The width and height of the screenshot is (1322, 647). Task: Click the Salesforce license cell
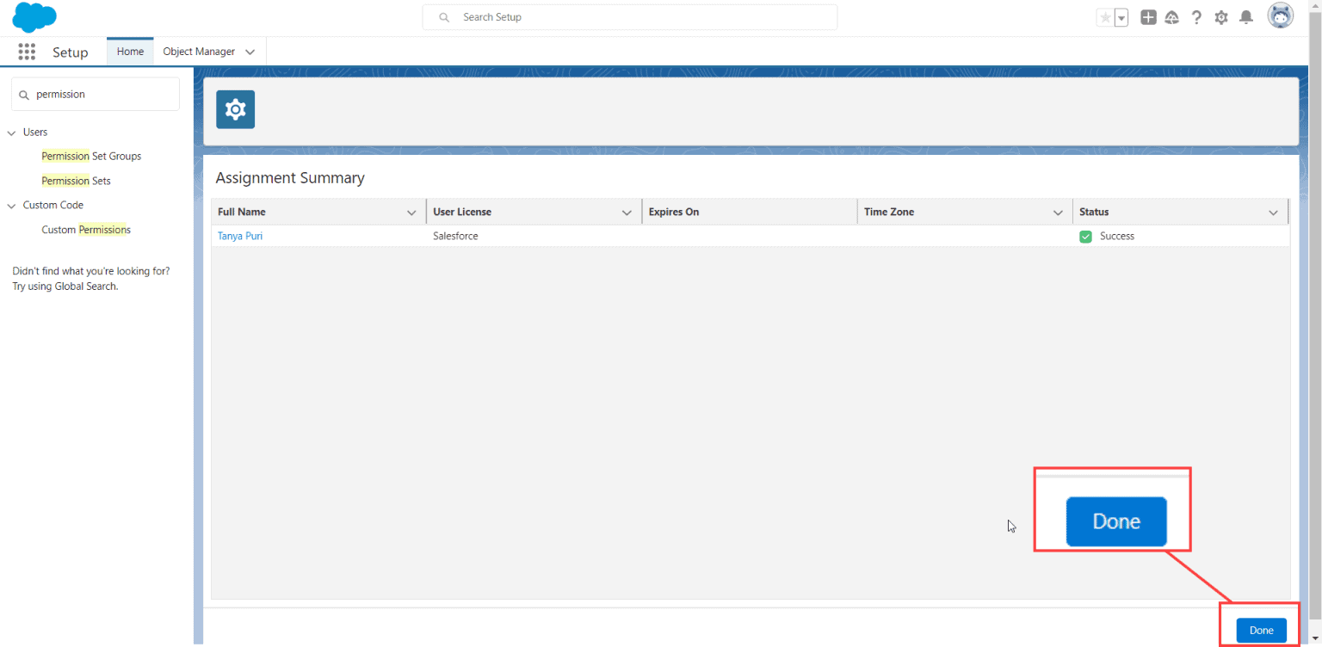click(455, 236)
